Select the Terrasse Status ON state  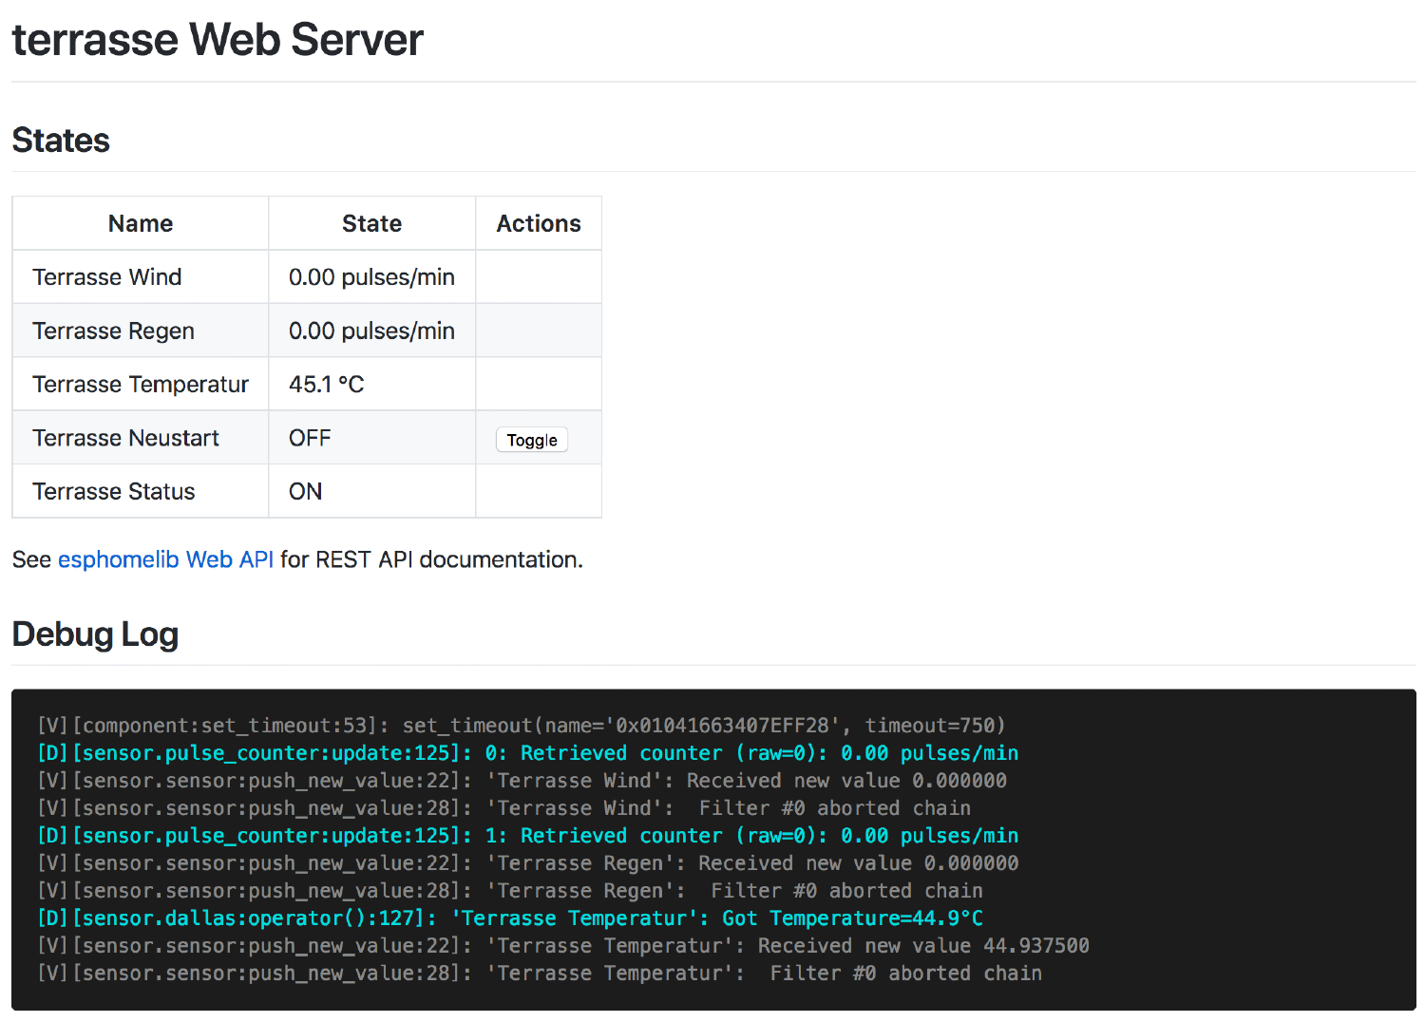click(x=305, y=491)
